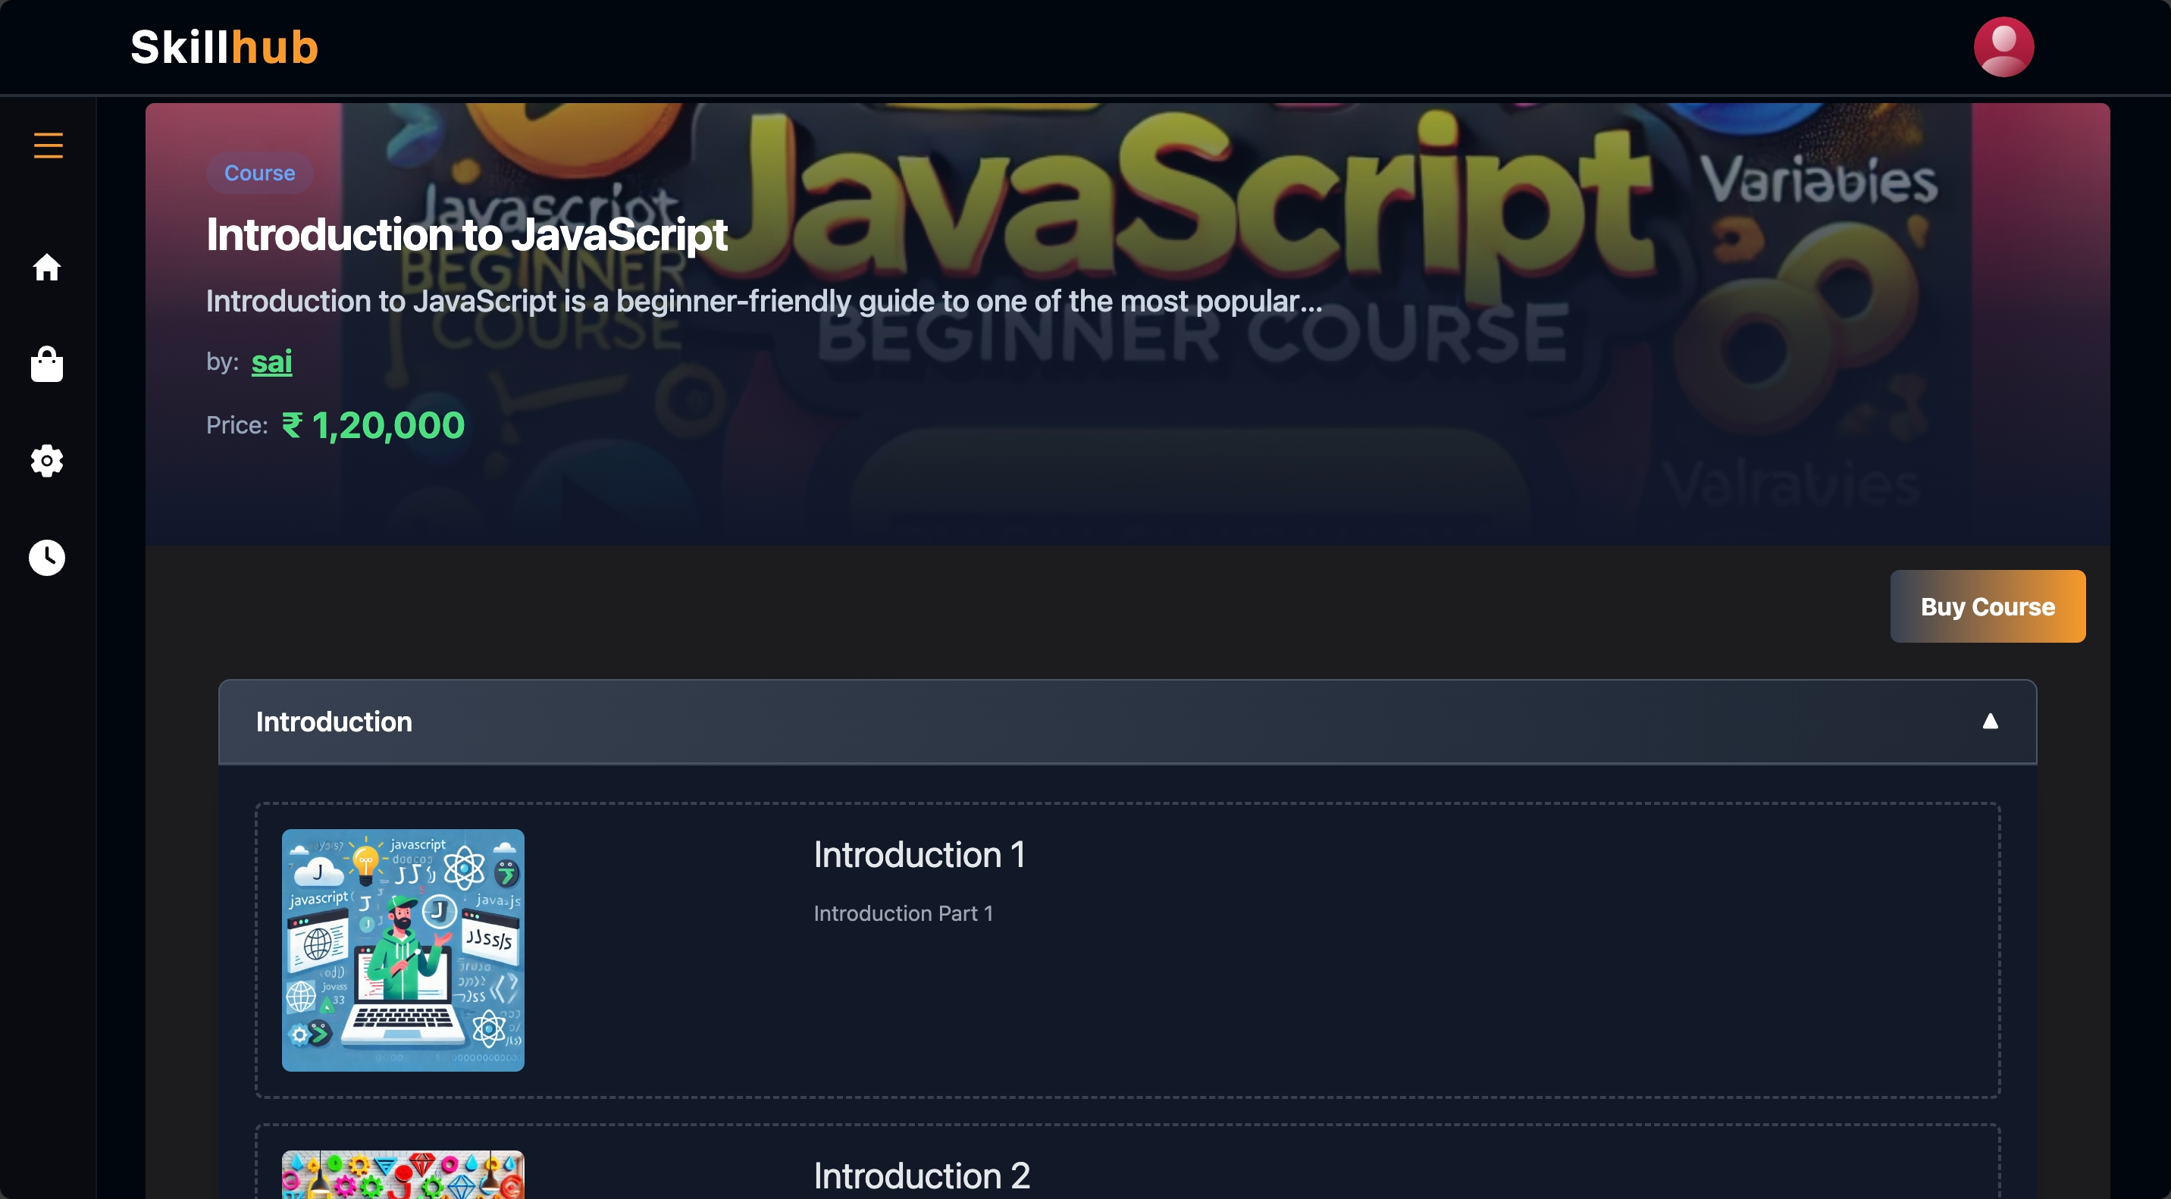Image resolution: width=2171 pixels, height=1199 pixels.
Task: Click the Introduction to JavaScript course title
Action: (x=466, y=234)
